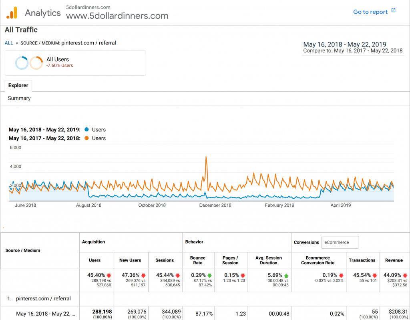Click the All Traffic report heading
The image size is (410, 320).
point(21,30)
